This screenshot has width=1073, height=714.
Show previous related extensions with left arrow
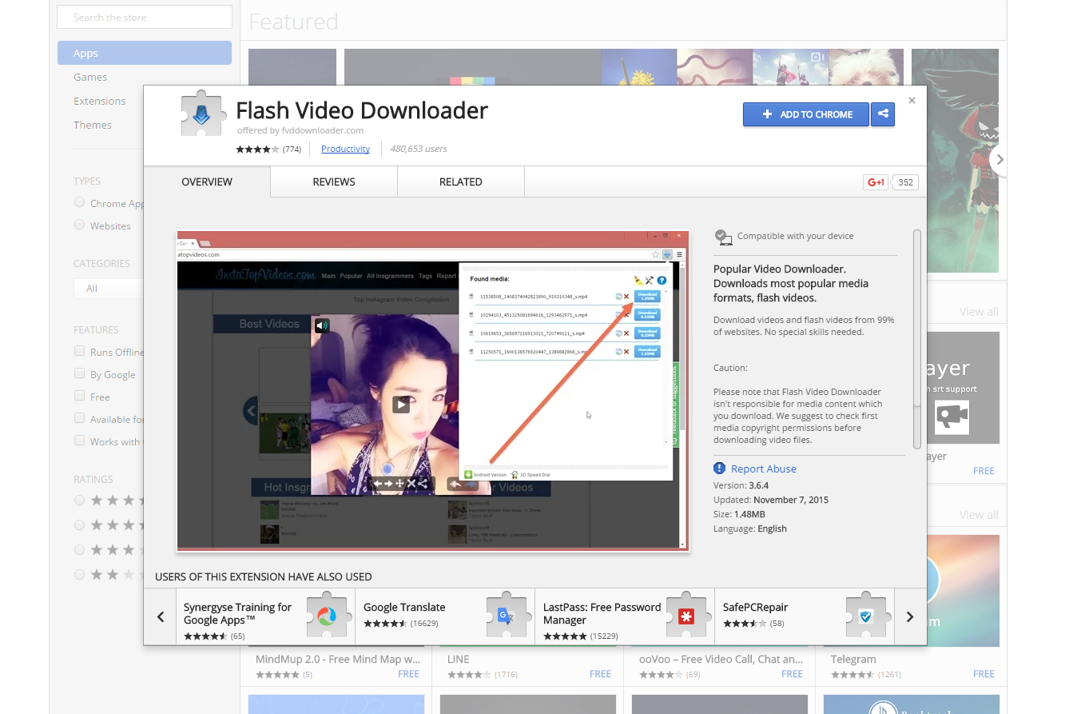coord(161,616)
